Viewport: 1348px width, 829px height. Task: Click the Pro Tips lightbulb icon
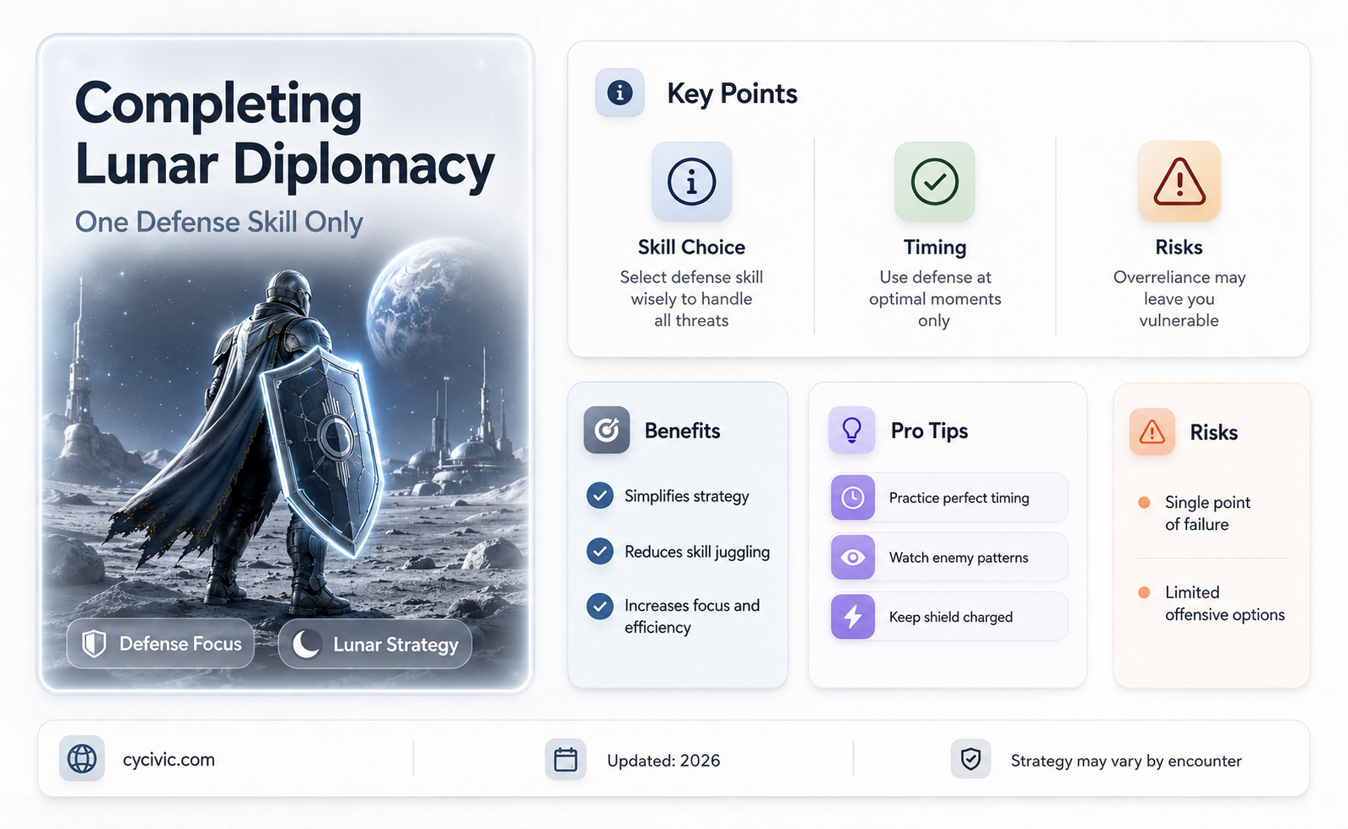[851, 431]
